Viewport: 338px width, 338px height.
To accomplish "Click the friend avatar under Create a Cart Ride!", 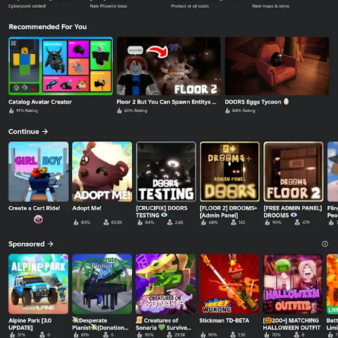I will [x=39, y=220].
